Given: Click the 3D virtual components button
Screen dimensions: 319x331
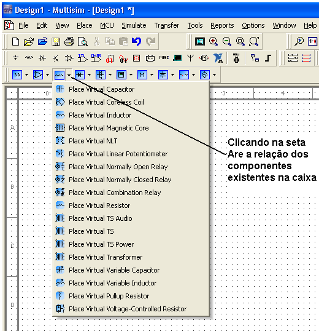Looking at the screenshot, I should pos(17,74).
